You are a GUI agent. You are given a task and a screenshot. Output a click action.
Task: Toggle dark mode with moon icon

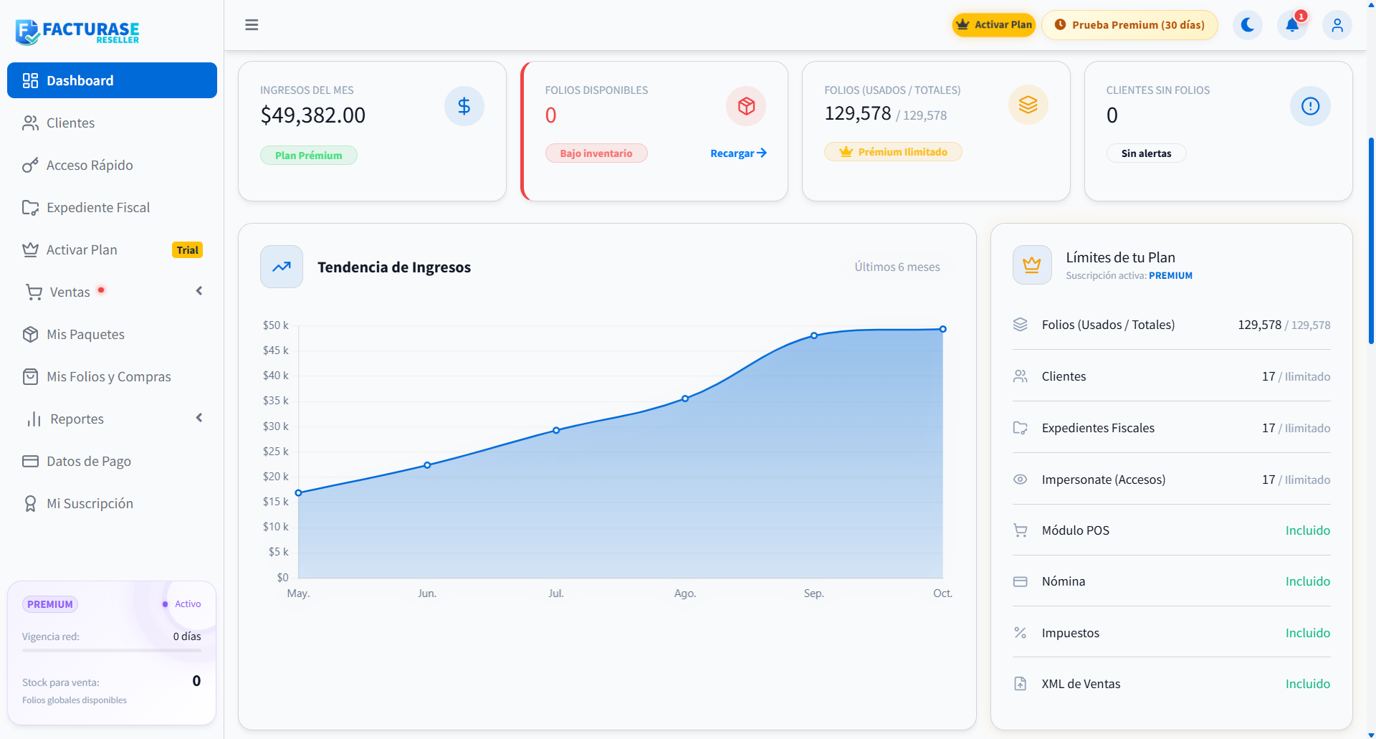pyautogui.click(x=1248, y=25)
